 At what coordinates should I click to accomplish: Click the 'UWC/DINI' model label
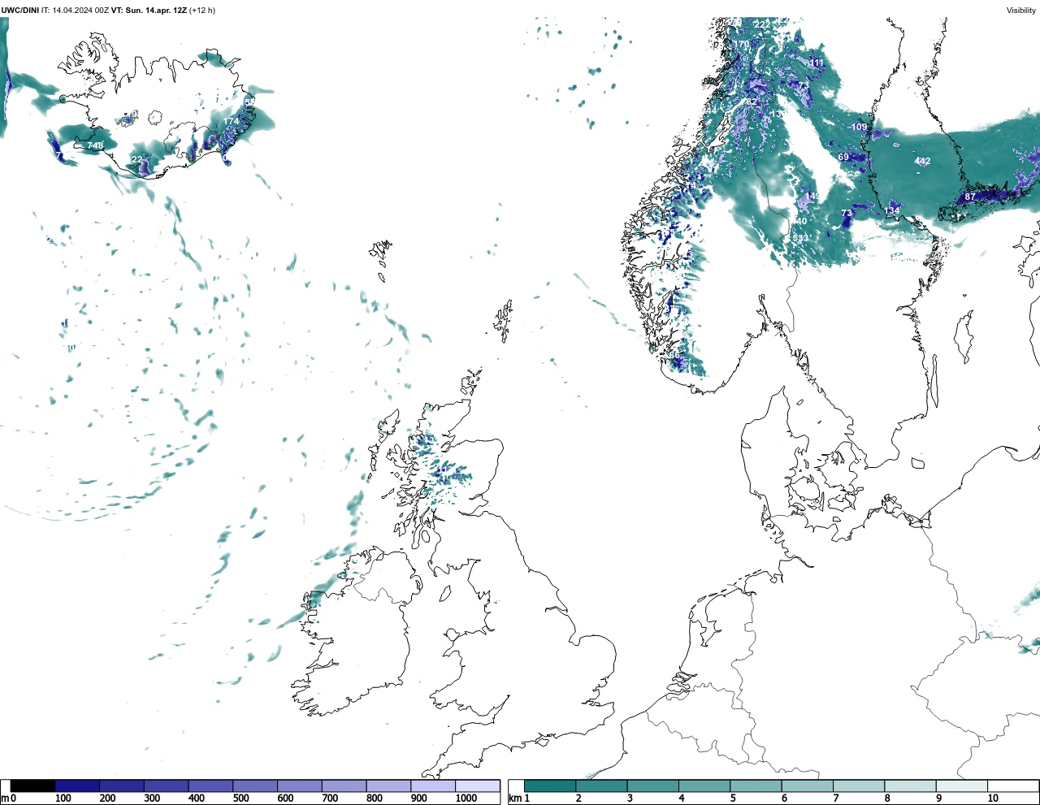(20, 11)
